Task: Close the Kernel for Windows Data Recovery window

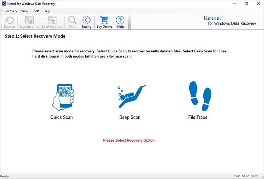Action: 258,4
